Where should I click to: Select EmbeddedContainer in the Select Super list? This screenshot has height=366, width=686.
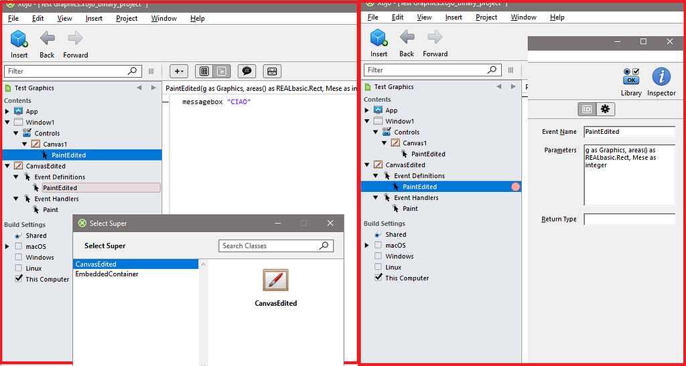(107, 274)
